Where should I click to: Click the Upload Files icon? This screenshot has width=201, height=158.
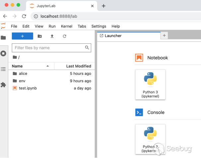pos(52,36)
